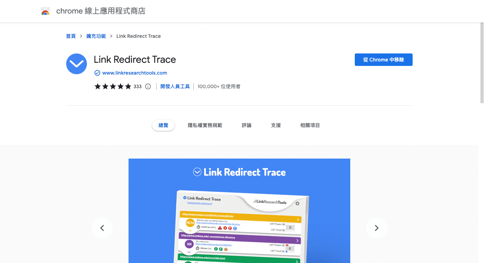Advance to next screenshot with right arrow
484x263 pixels.
point(376,228)
